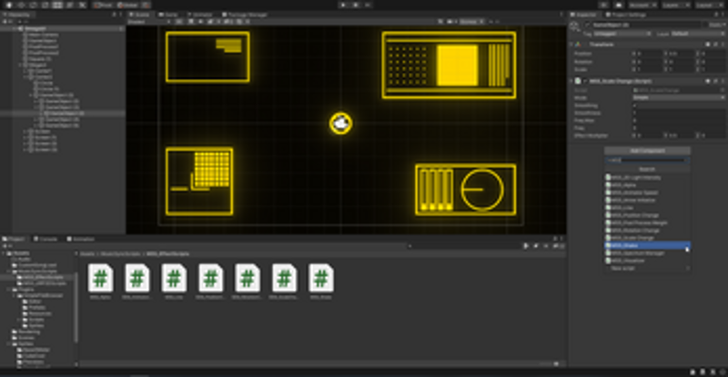Image resolution: width=728 pixels, height=377 pixels.
Task: Click the MSS_Scale Change script component icon
Action: (578, 81)
